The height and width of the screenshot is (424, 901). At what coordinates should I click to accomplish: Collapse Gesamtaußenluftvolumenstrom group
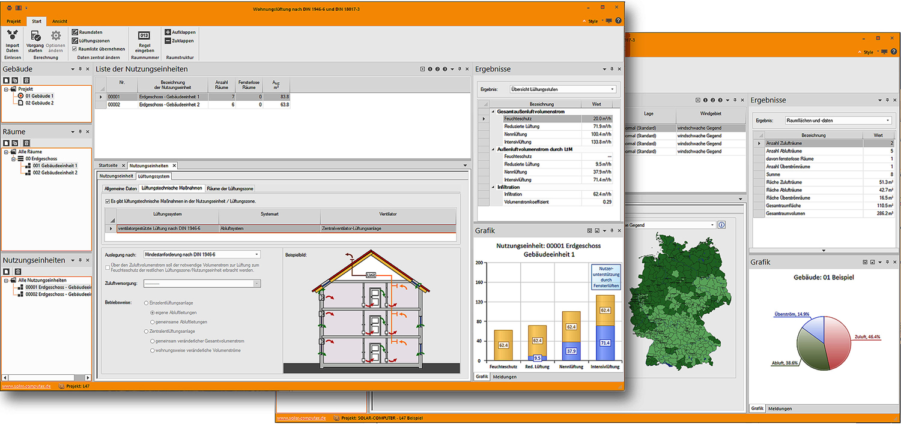coord(493,112)
